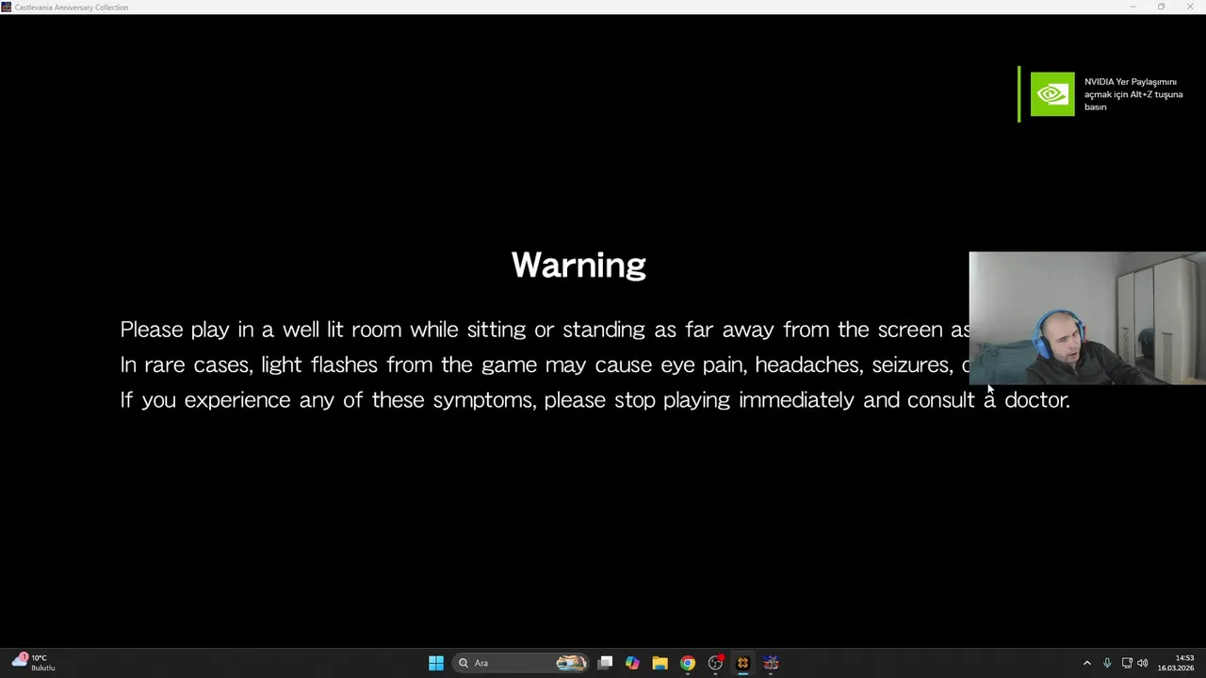
Task: Minimize the Castlevania Anniversary Collection window
Action: pyautogui.click(x=1133, y=7)
